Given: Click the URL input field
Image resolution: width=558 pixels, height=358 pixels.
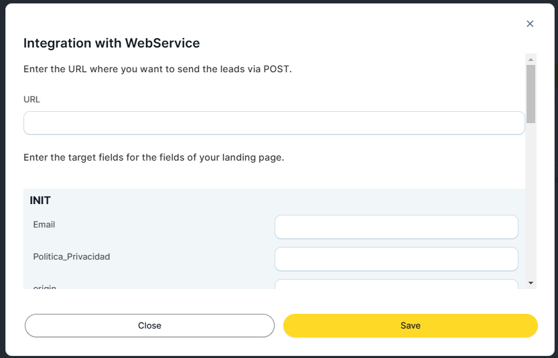Looking at the screenshot, I should 273,123.
